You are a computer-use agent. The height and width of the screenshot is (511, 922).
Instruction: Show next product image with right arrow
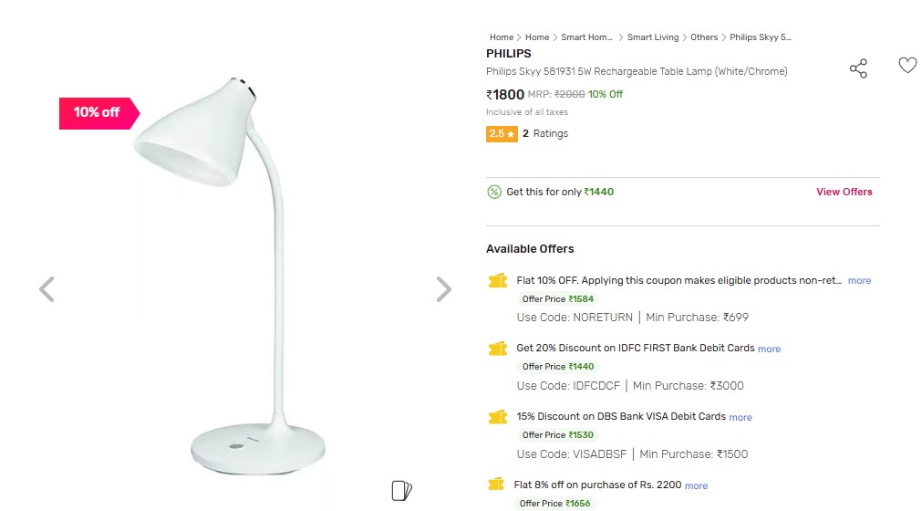pos(443,289)
